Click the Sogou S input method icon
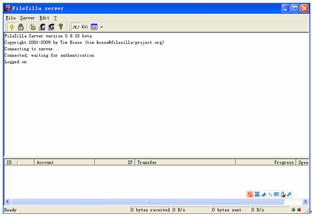This screenshot has height=216, width=312. tap(250, 194)
